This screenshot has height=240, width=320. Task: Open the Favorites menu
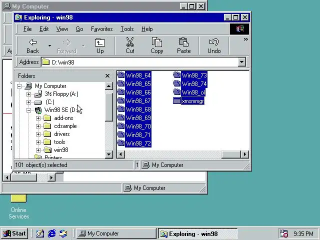101,29
